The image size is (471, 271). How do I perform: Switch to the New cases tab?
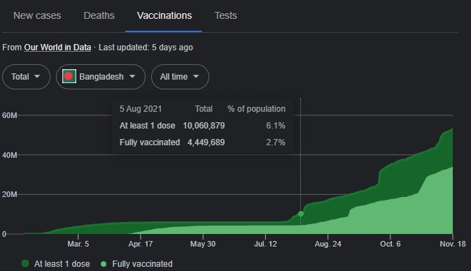pyautogui.click(x=37, y=15)
